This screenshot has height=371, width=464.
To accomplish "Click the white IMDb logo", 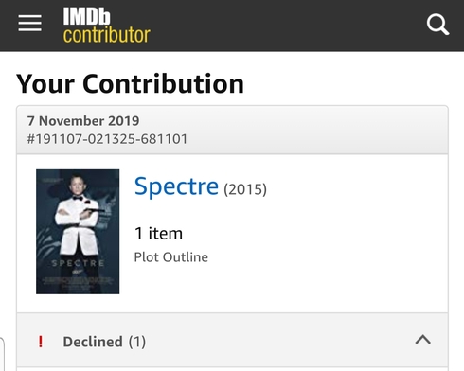I will (x=86, y=16).
